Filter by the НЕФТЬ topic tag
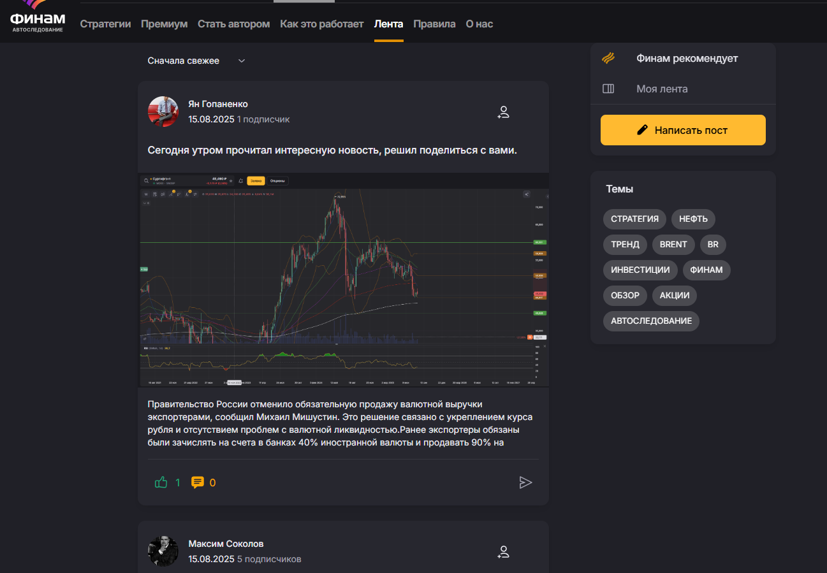 [x=693, y=219]
